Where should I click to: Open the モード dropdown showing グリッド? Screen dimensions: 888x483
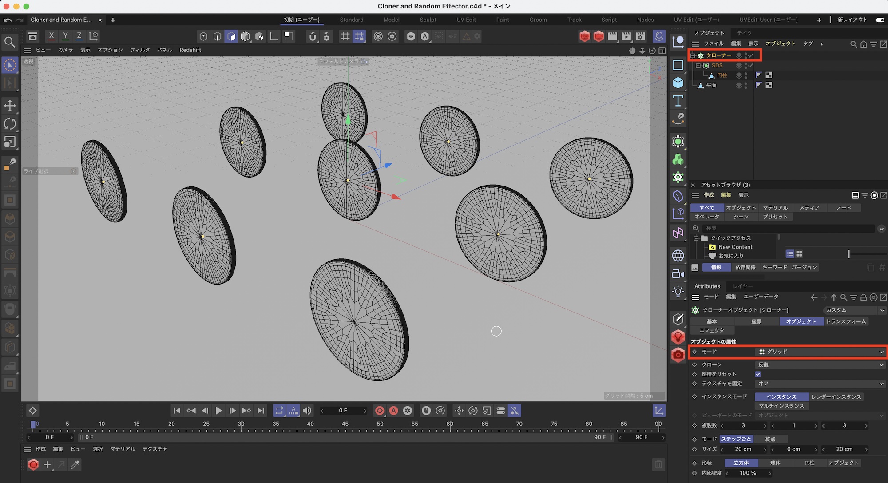[x=821, y=352]
